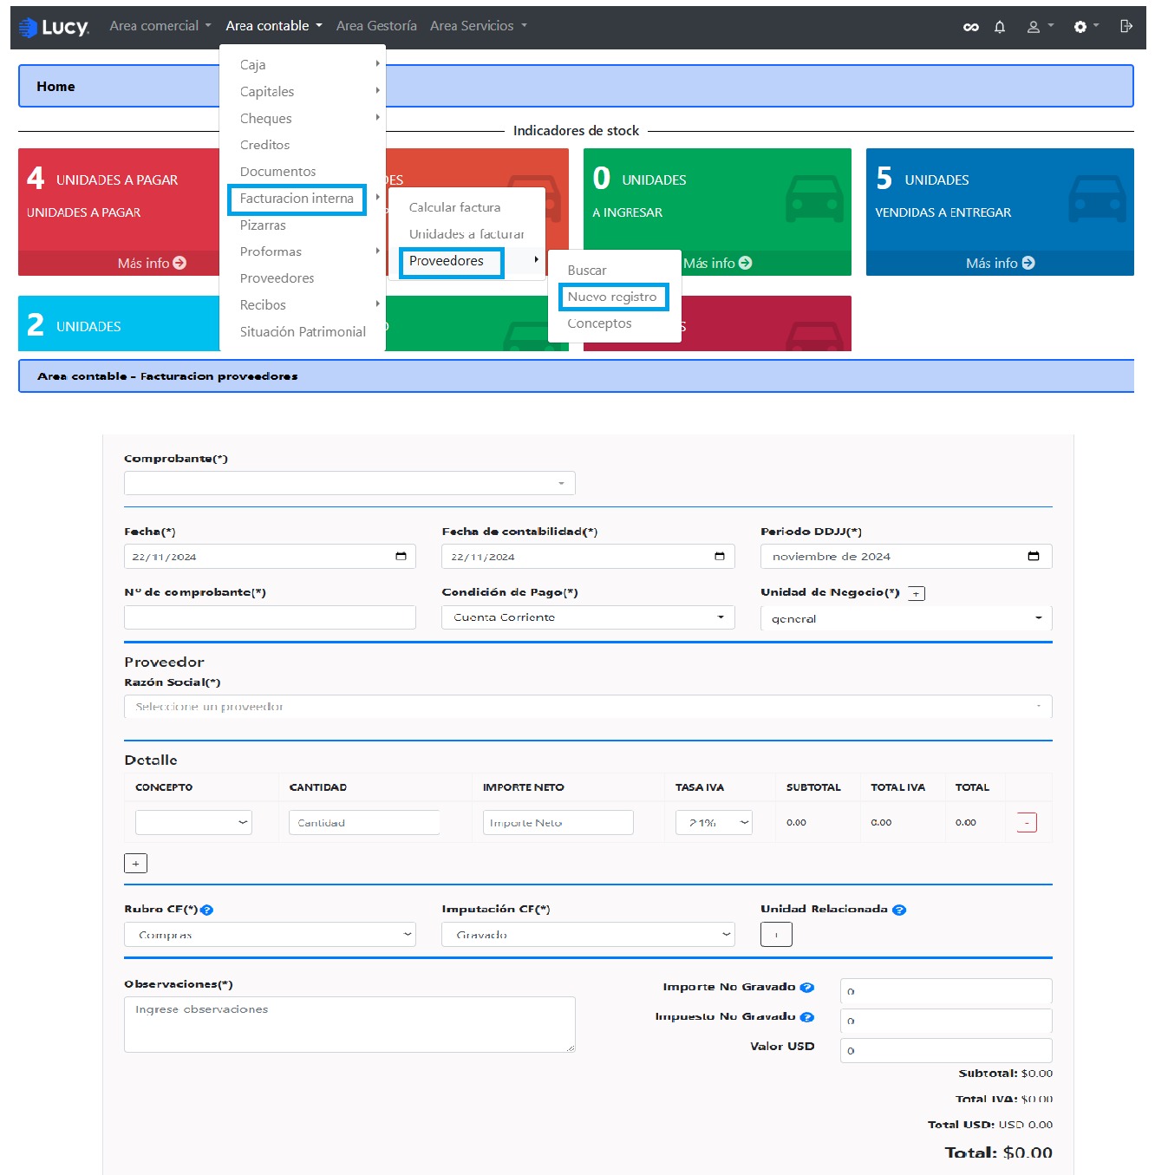The image size is (1155, 1175).
Task: Select Caja in Area contable menu
Action: tap(303, 65)
